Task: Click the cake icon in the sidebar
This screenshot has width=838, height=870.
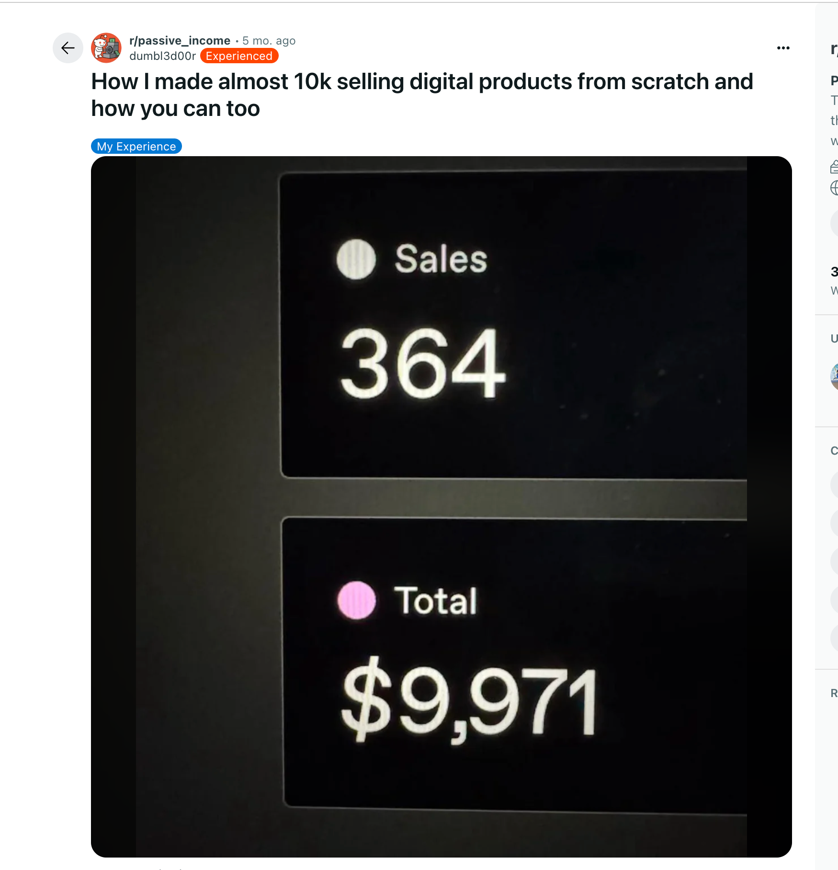Action: 834,167
